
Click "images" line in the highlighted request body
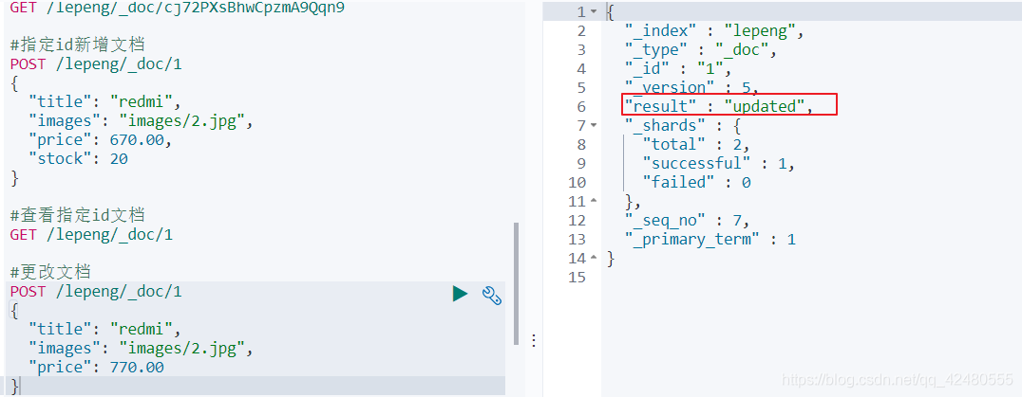click(x=141, y=349)
